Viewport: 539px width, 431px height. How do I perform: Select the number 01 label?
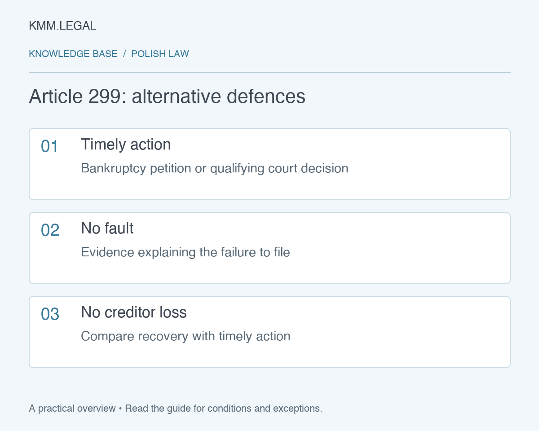coord(50,146)
